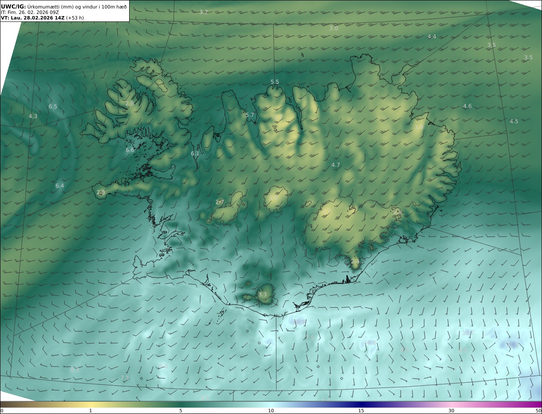
Task: Select the 'IT: Fim. 26. 02. 2026 09Z' line
Action: (x=30, y=12)
